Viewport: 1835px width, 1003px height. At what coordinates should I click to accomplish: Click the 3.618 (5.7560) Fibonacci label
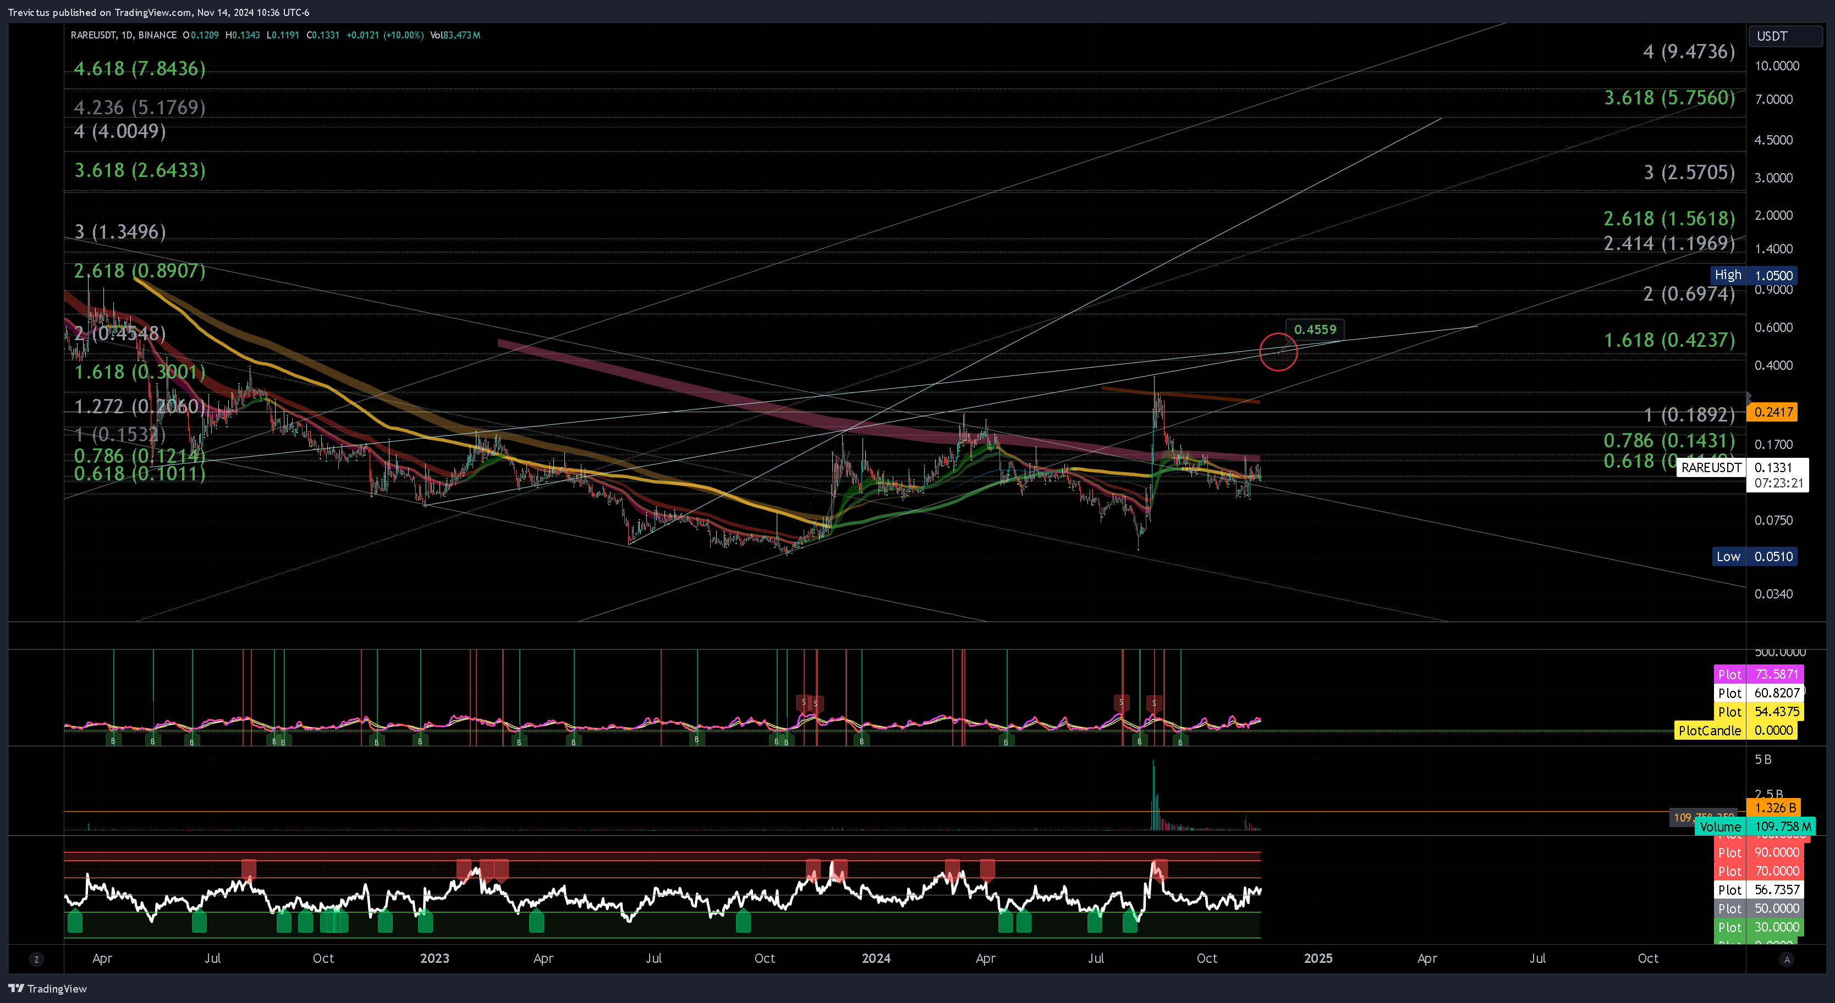coord(1669,97)
